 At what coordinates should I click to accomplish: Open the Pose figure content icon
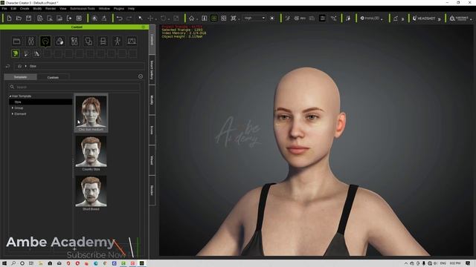pyautogui.click(x=118, y=42)
